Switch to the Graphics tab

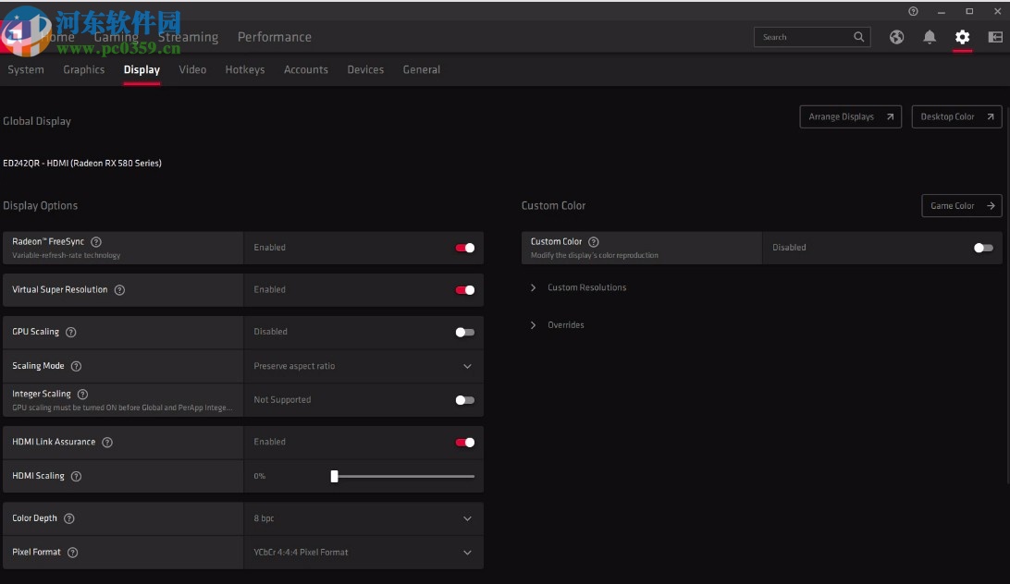click(84, 69)
